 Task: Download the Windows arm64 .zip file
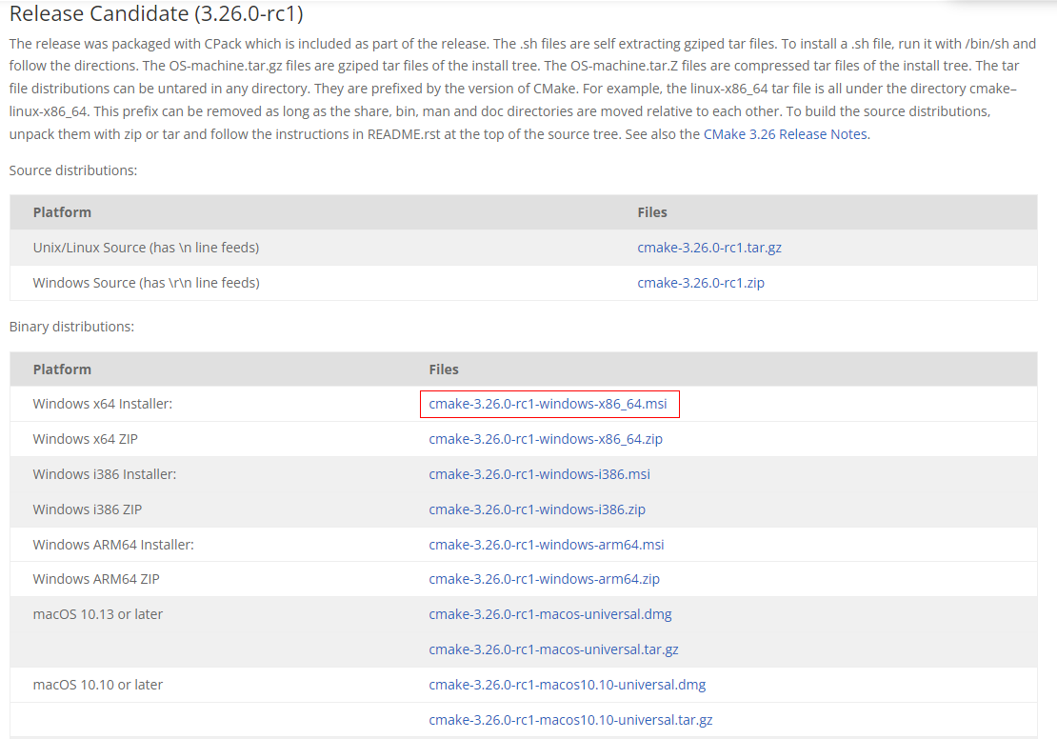544,579
